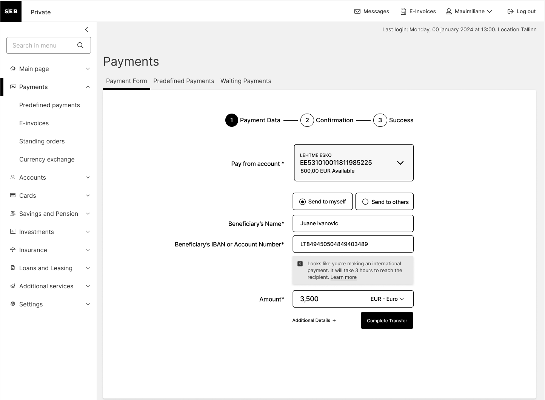Click the Settings gear icon

(x=13, y=304)
